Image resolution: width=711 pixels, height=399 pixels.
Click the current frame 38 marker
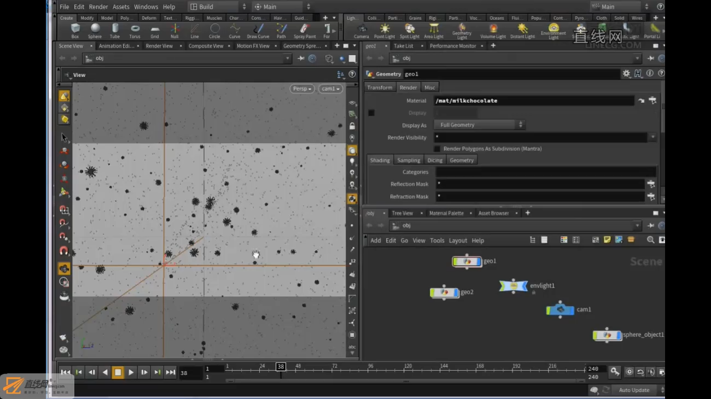(x=281, y=366)
